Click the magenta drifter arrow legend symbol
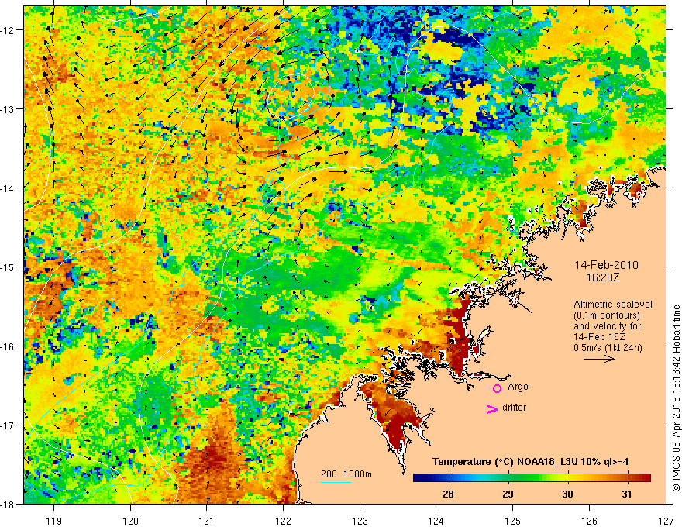Viewport: 682px width, 527px height. point(492,408)
